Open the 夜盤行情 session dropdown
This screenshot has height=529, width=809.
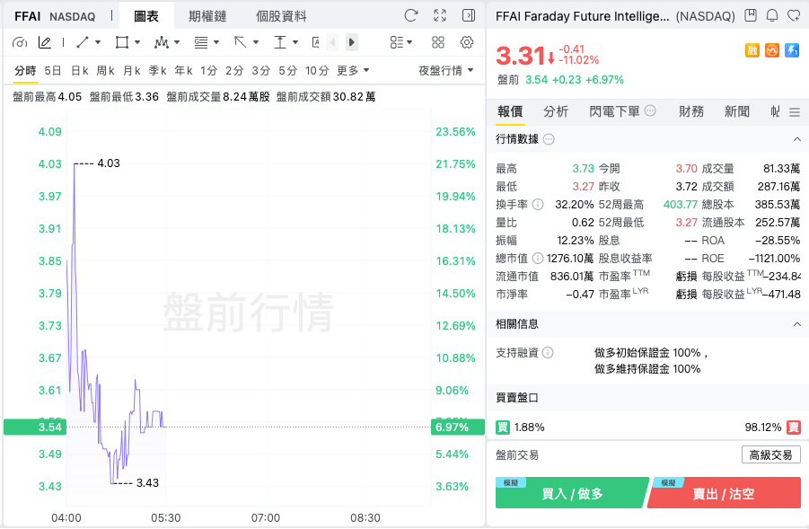pos(445,70)
